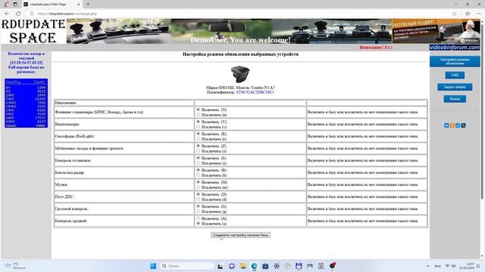The width and height of the screenshot is (485, 272).
Task: Open the Windows Start menu
Action: [153, 266]
